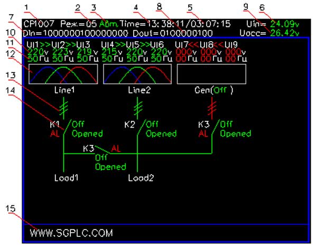Click the Line2 waveform graph
Screen dimensions: 317x248
click(137, 74)
